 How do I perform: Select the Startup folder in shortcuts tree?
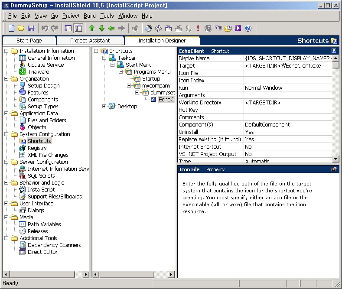point(151,79)
